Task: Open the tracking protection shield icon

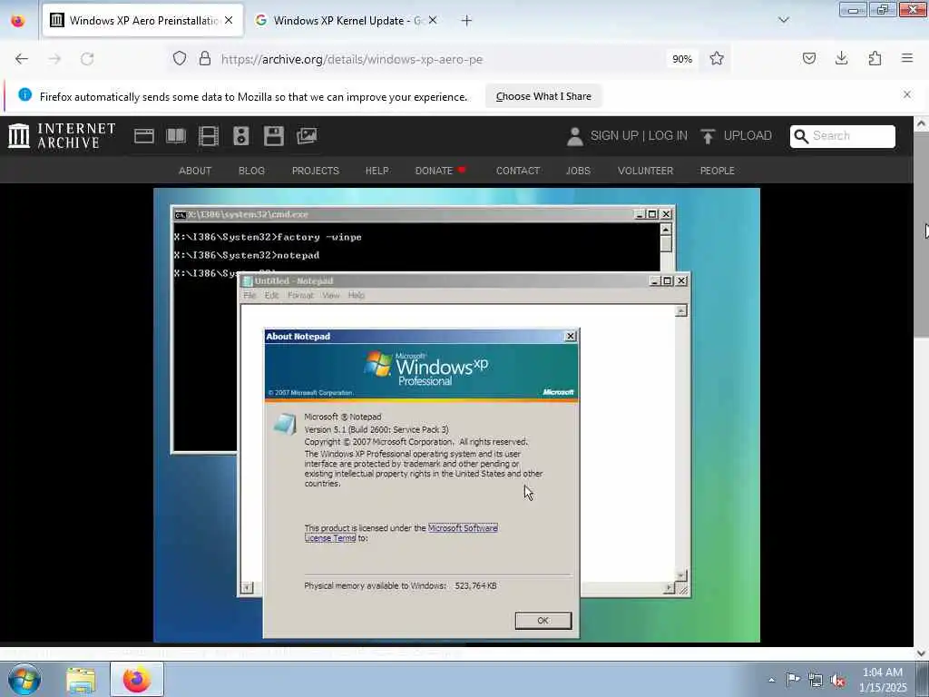Action: [x=180, y=59]
